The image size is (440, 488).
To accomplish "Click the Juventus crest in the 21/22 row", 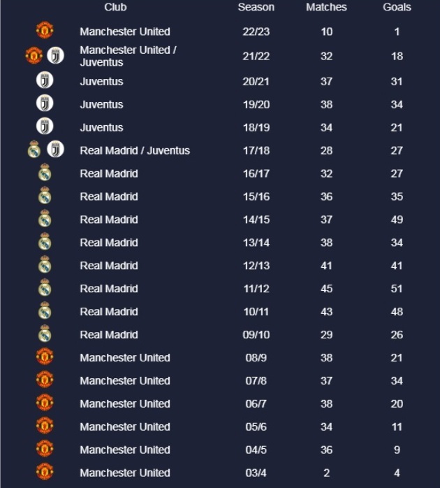I will click(55, 56).
